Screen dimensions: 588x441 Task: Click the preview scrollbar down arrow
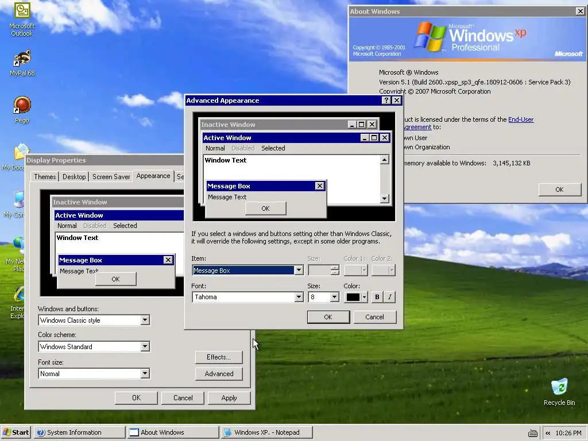click(x=384, y=198)
